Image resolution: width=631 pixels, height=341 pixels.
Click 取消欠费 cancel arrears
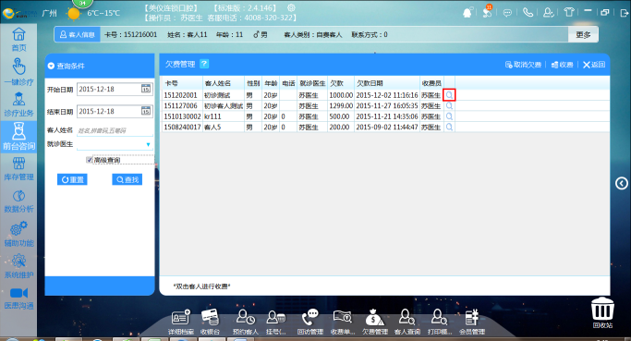tap(523, 65)
